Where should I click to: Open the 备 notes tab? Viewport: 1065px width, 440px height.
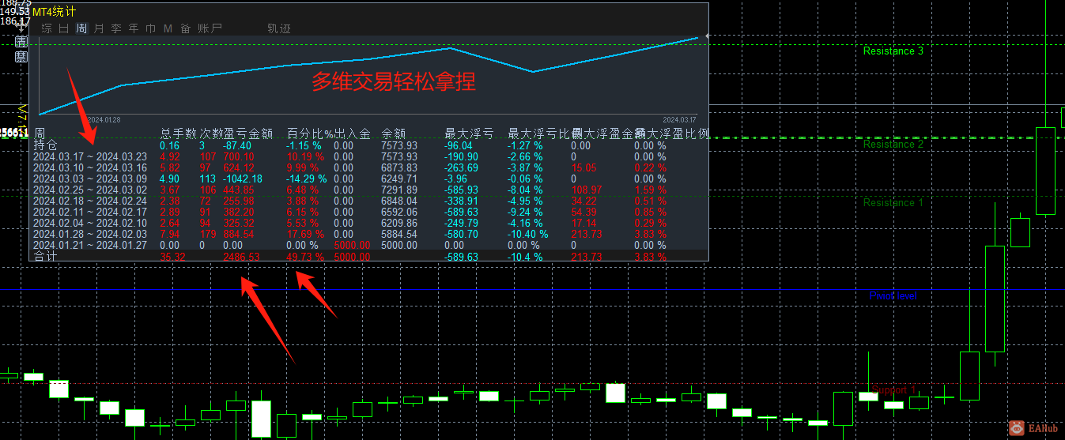(186, 28)
